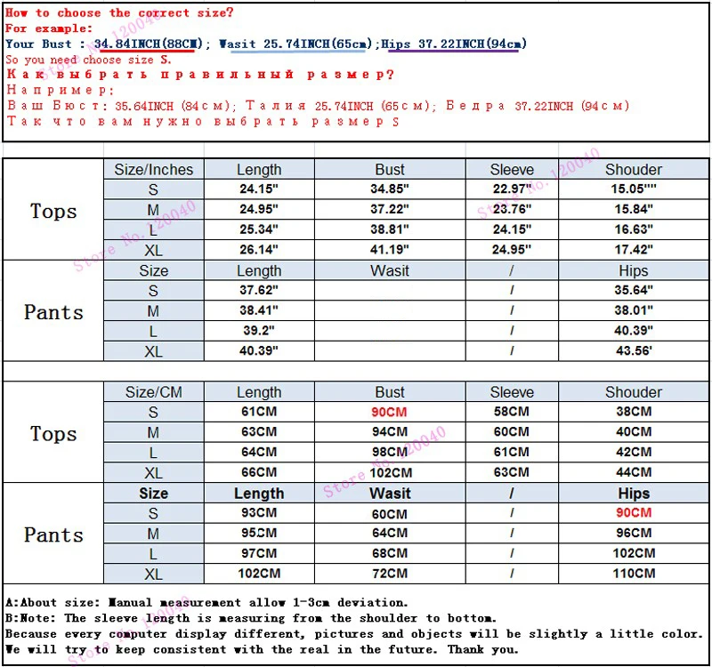Image resolution: width=712 pixels, height=667 pixels.
Task: Click the "38.01"" hips cell
Action: [634, 310]
